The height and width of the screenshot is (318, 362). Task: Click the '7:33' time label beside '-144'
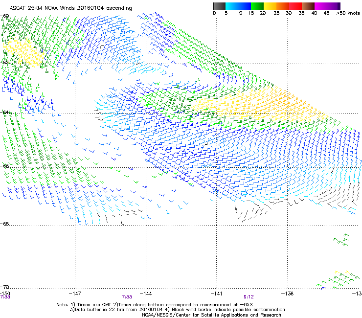127,297
